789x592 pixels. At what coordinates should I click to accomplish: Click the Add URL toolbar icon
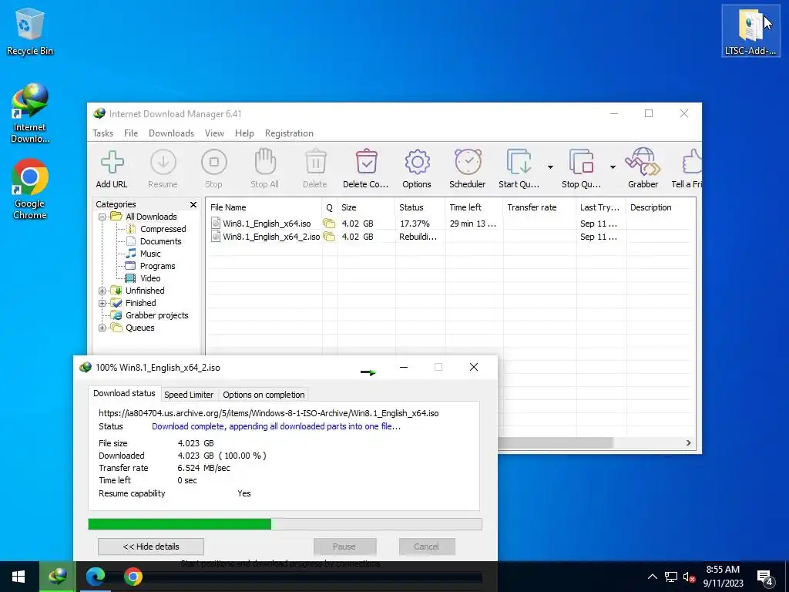click(x=112, y=162)
